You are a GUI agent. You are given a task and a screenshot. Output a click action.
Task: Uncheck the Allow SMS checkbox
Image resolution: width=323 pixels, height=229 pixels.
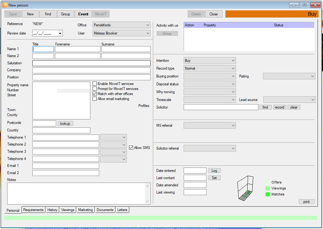pyautogui.click(x=131, y=148)
